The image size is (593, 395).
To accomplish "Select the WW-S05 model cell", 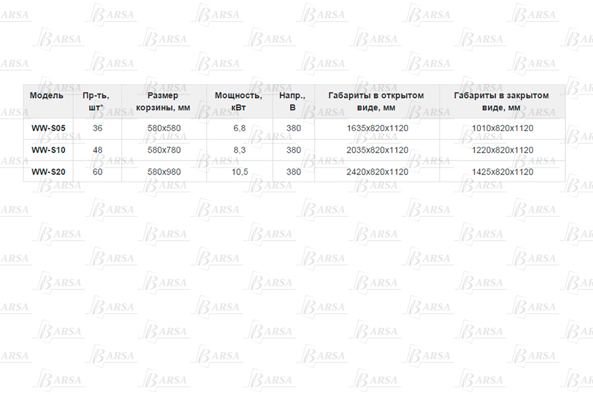I will (48, 128).
